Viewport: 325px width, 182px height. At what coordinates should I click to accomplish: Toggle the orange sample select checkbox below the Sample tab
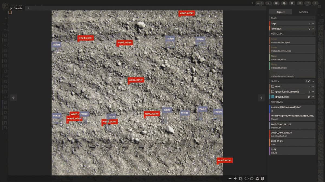(10, 12)
